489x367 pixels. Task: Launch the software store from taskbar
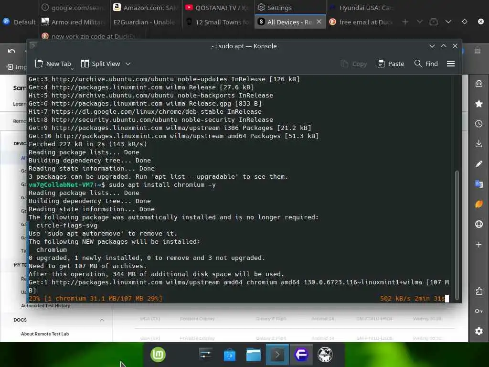(230, 355)
